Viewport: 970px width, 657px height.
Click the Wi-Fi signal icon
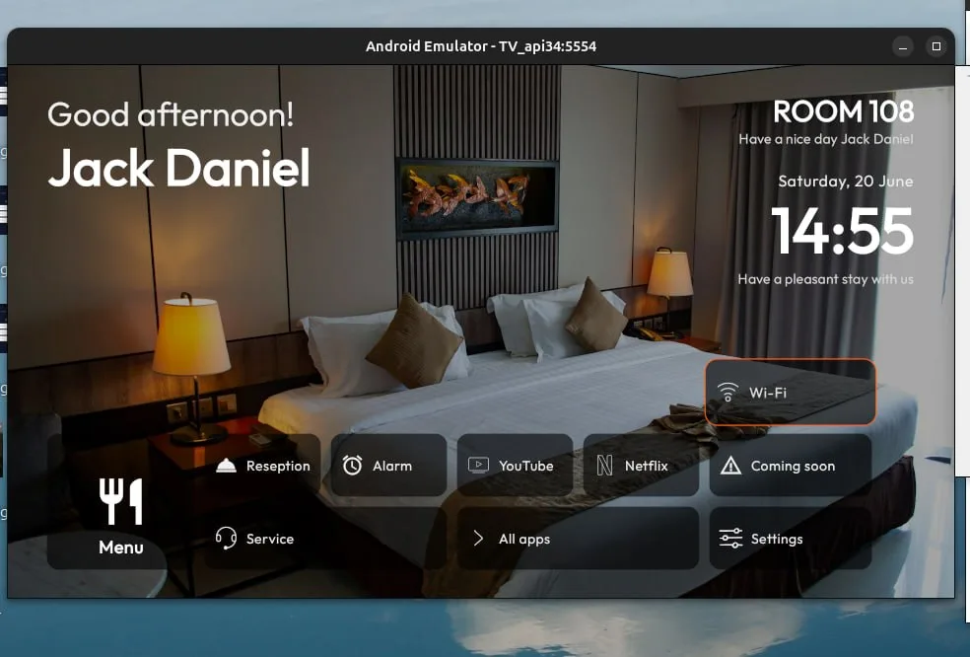click(727, 392)
